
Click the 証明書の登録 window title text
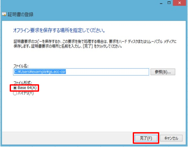pyautogui.click(x=20, y=14)
